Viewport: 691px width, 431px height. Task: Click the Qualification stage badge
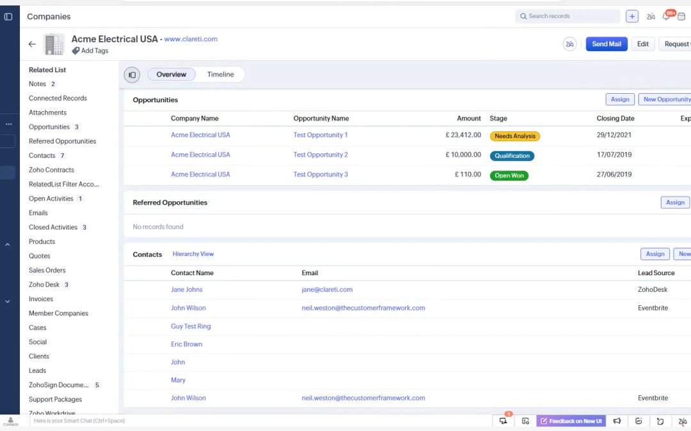[x=512, y=156]
